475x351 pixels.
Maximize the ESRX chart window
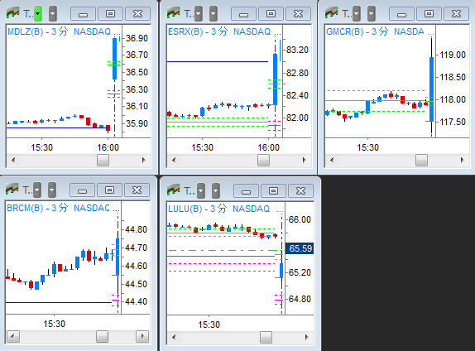click(x=271, y=14)
